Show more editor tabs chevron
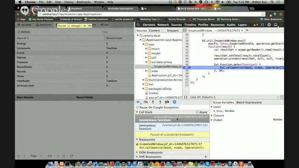 pos(247,30)
